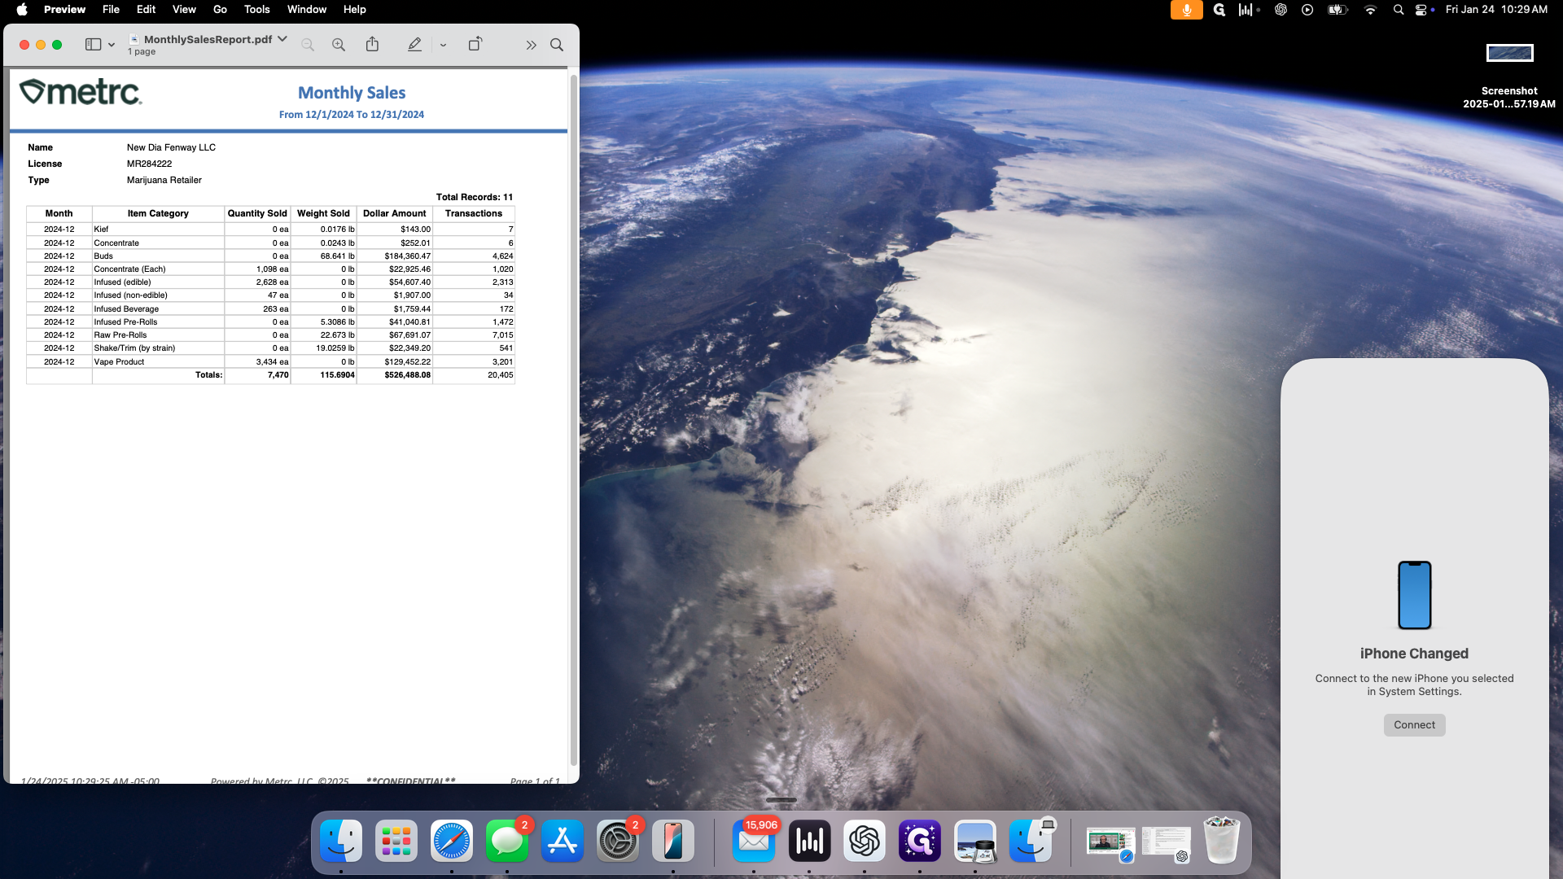Show battery status in menu bar
This screenshot has width=1563, height=879.
click(x=1338, y=10)
